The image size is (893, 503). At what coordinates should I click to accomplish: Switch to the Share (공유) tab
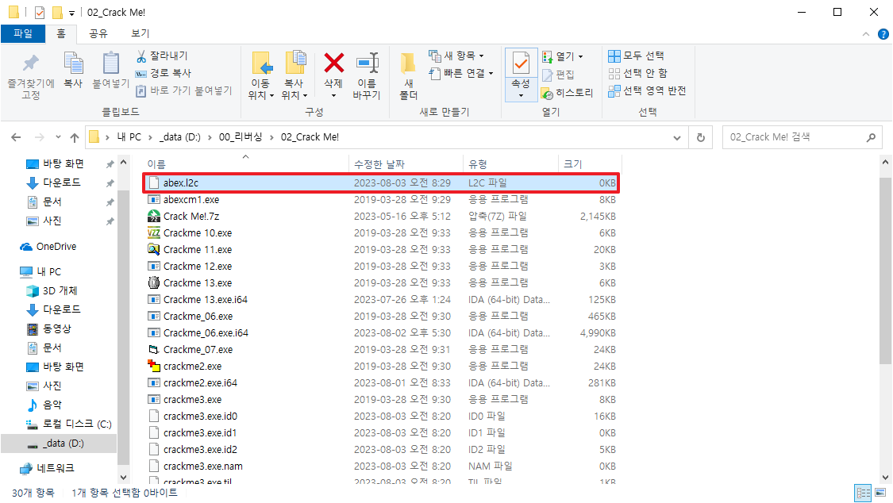(98, 33)
